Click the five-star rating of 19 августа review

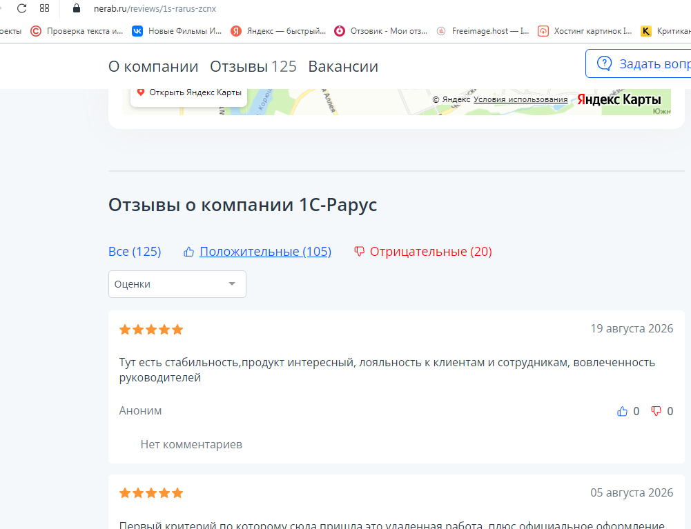(x=151, y=330)
